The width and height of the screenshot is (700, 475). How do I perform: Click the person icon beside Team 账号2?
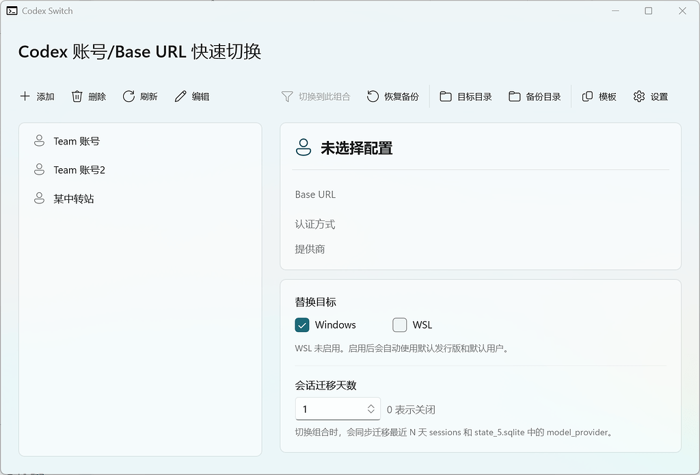coord(39,169)
